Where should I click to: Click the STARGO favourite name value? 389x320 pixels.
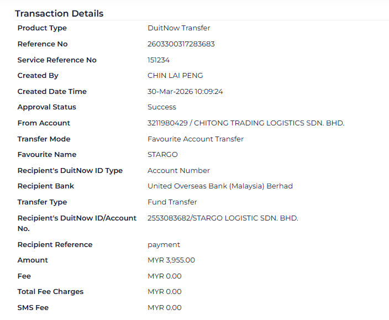click(x=162, y=155)
